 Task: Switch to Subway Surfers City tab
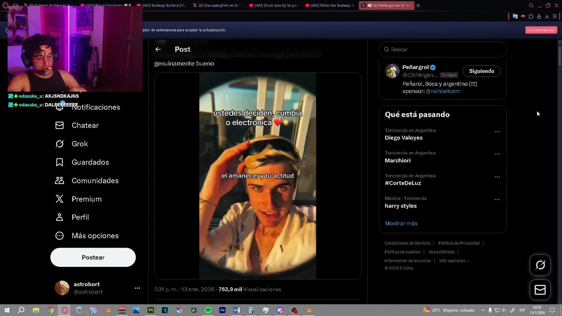(162, 5)
